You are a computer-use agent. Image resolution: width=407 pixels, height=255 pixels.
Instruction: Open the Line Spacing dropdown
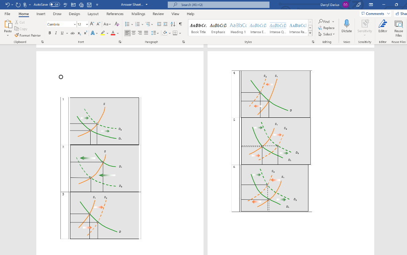click(x=155, y=33)
